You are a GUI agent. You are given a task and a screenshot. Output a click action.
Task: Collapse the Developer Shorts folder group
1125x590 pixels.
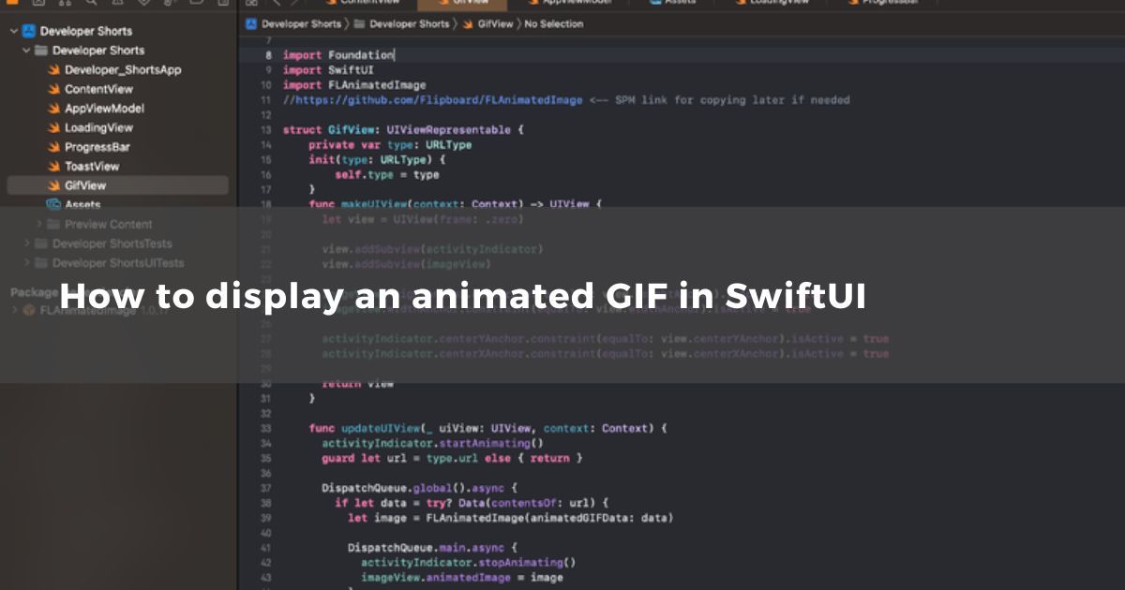[26, 51]
